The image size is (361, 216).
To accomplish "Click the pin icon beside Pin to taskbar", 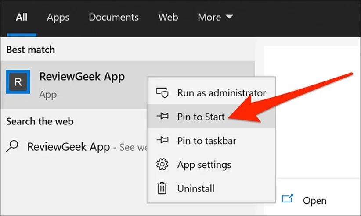I will [x=162, y=141].
